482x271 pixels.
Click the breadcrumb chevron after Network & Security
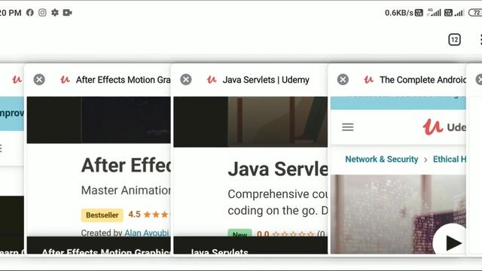click(426, 160)
